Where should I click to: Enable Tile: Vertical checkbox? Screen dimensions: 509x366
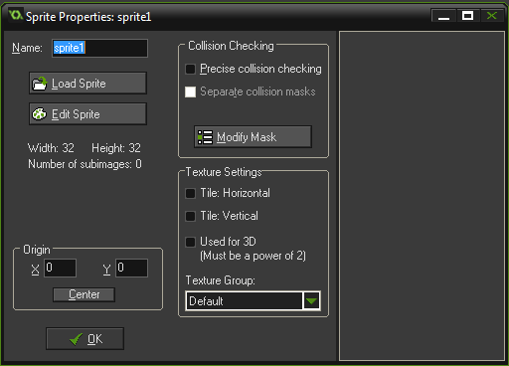pos(190,216)
